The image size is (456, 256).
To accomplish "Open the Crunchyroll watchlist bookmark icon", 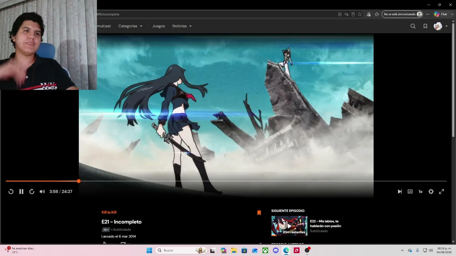I will point(425,26).
